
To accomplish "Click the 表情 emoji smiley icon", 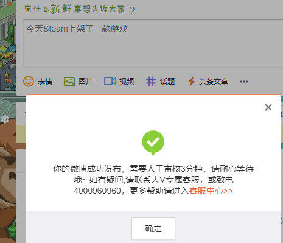I will pos(29,82).
